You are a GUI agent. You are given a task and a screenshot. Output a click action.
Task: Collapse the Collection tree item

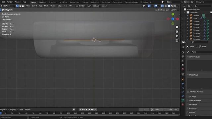(185, 13)
